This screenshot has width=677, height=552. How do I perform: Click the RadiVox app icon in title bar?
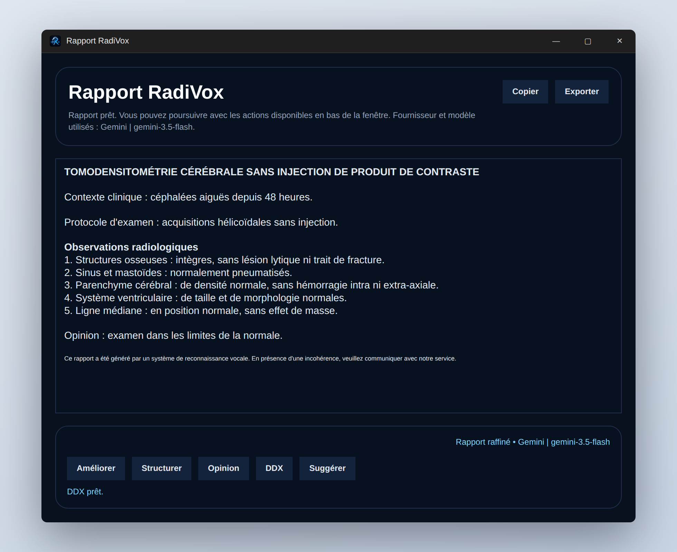coord(55,41)
